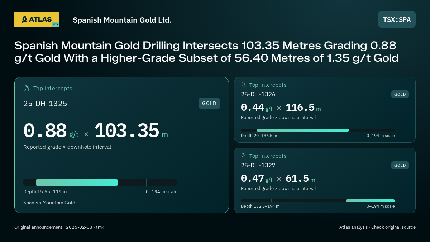Click the 0.47 g/t grade value
The width and height of the screenshot is (430, 242).
tap(257, 179)
